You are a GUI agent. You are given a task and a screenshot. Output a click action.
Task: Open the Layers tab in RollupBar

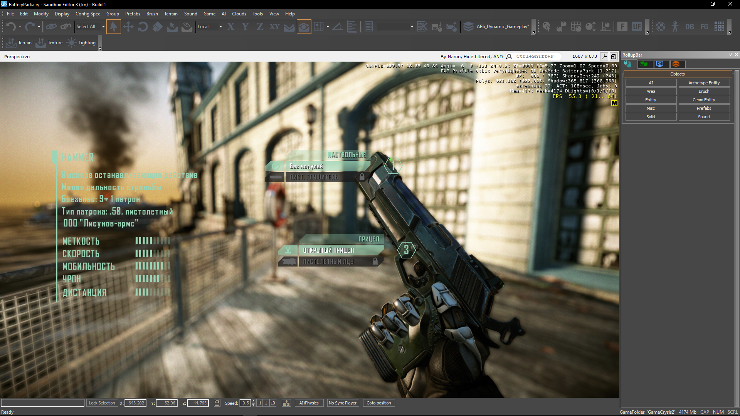tap(676, 64)
